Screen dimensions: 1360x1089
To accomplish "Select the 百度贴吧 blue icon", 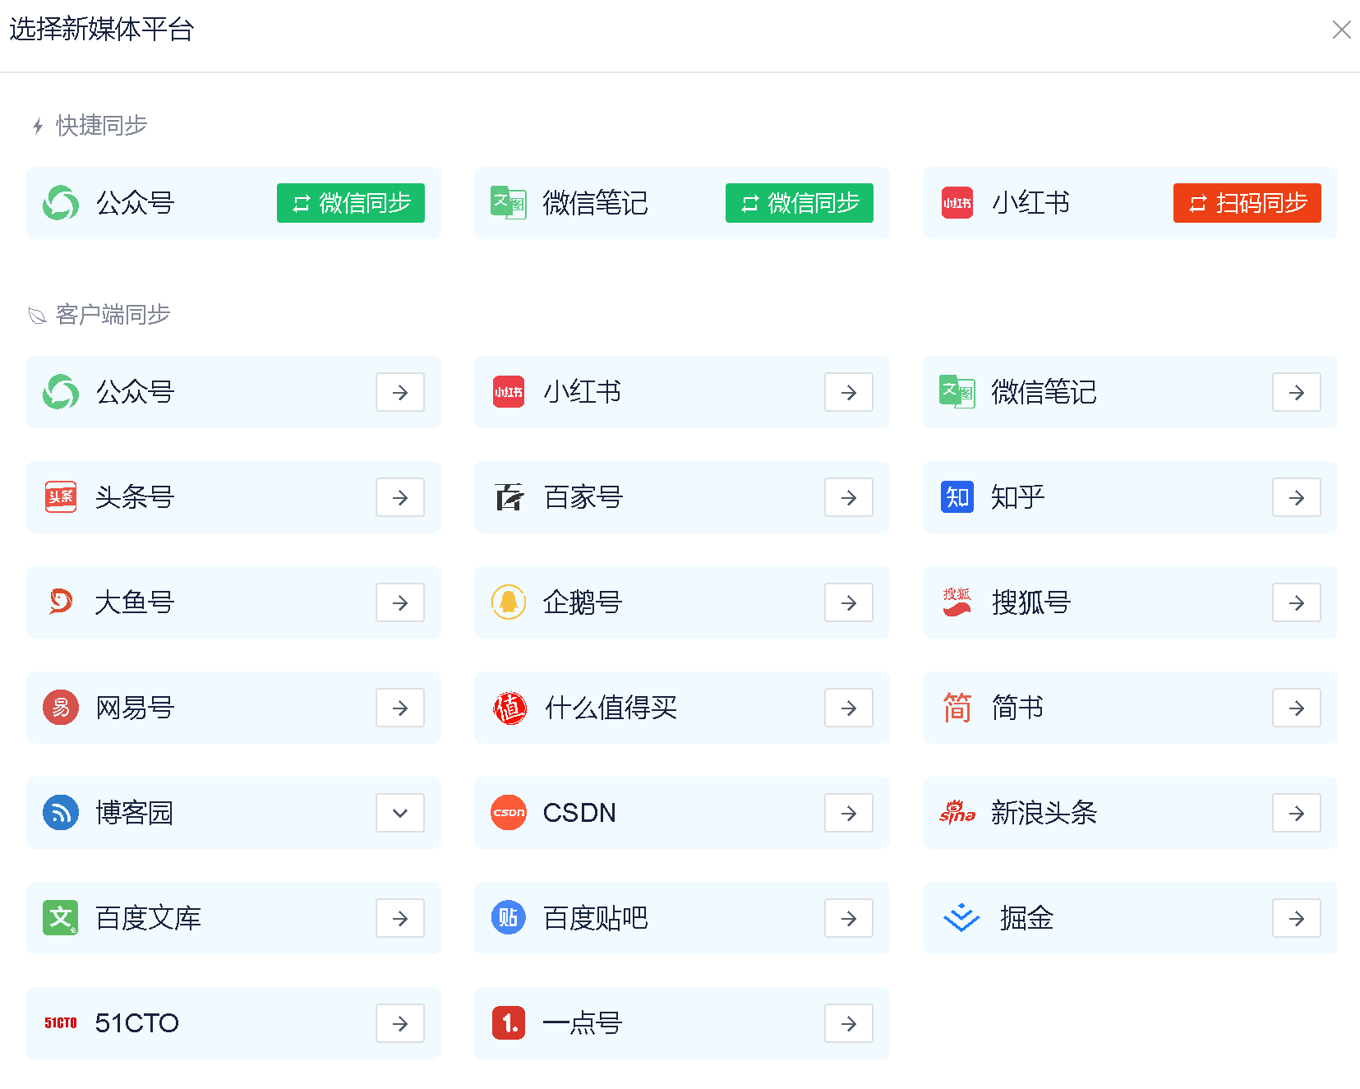I will pos(509,918).
